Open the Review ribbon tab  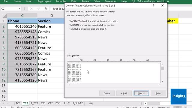pos(85,1)
